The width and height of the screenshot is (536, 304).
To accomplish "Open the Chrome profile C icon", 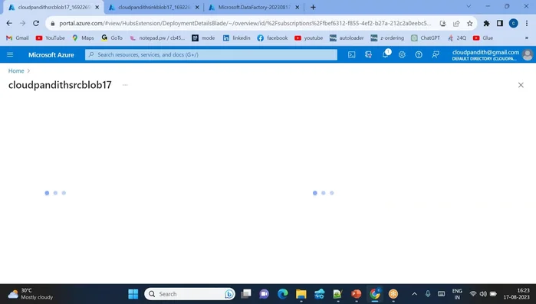I will [x=514, y=23].
